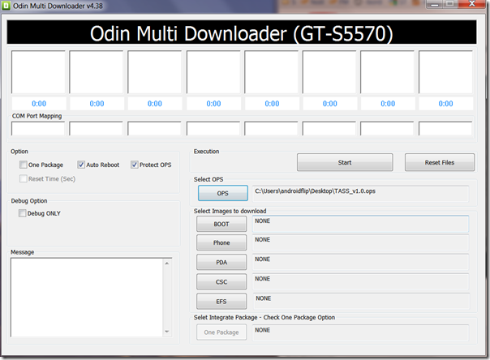Click the Odin app icon in title bar
490x360 pixels.
coord(6,6)
